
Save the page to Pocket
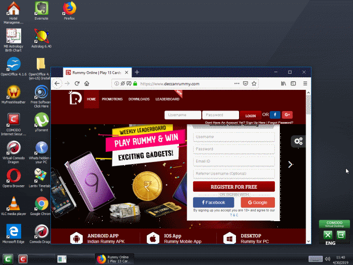(x=246, y=84)
